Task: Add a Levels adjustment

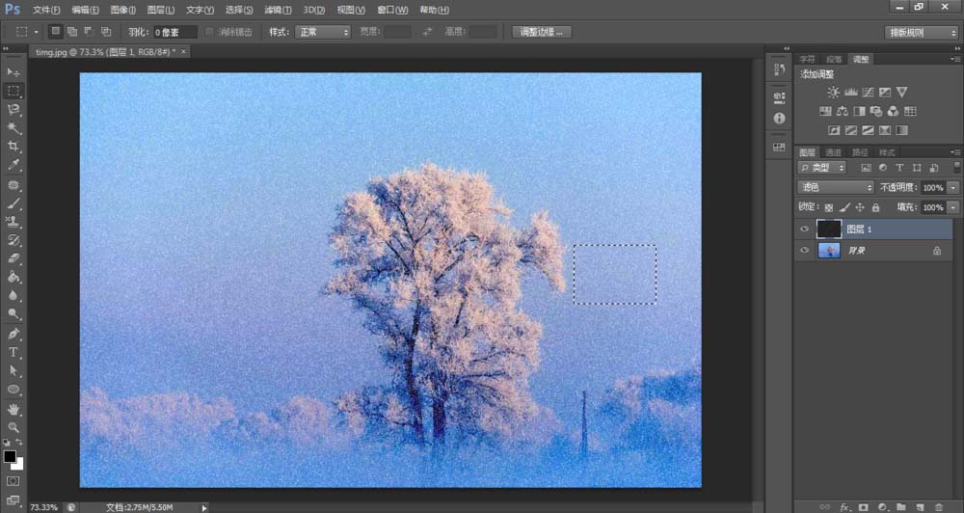Action: pos(851,93)
